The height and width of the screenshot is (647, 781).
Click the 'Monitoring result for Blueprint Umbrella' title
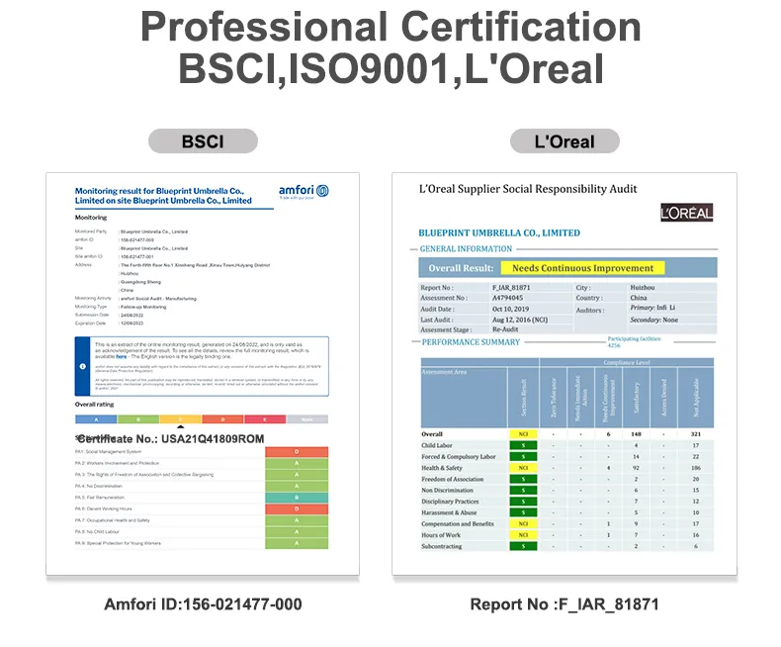pos(163,196)
